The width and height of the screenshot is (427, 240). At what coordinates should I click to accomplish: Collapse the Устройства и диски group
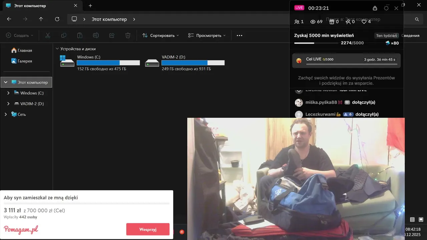click(x=57, y=49)
